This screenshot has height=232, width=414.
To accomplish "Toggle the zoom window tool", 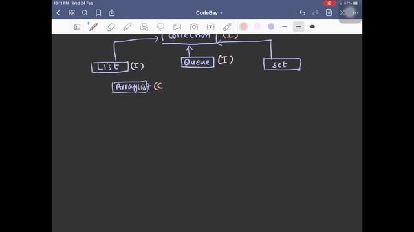I will pos(77,27).
